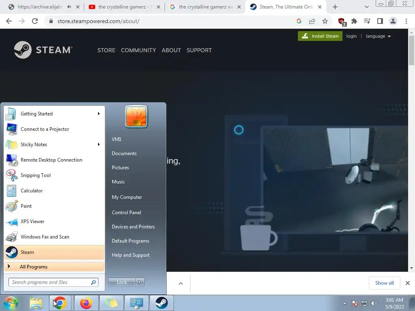Expand Sticky Notes submenu arrow
415x311 pixels.
coord(99,144)
